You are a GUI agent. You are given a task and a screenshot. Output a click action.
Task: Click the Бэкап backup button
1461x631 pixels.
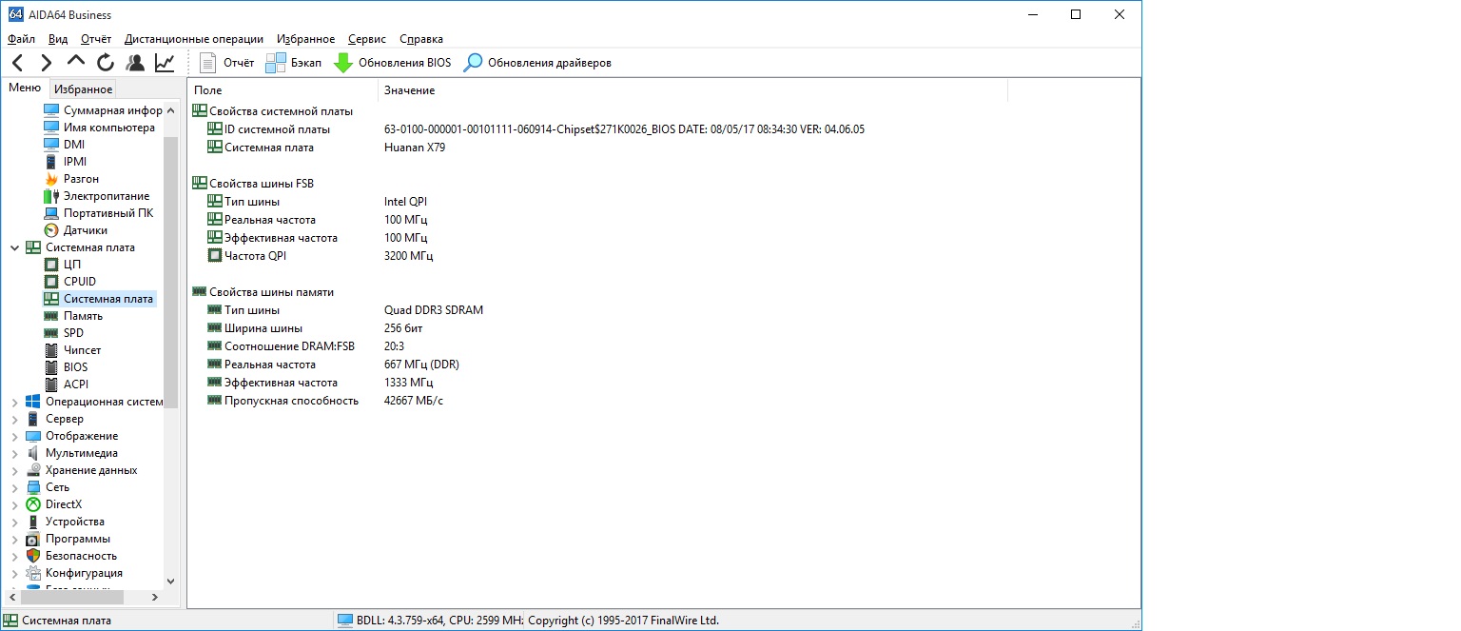tap(294, 63)
